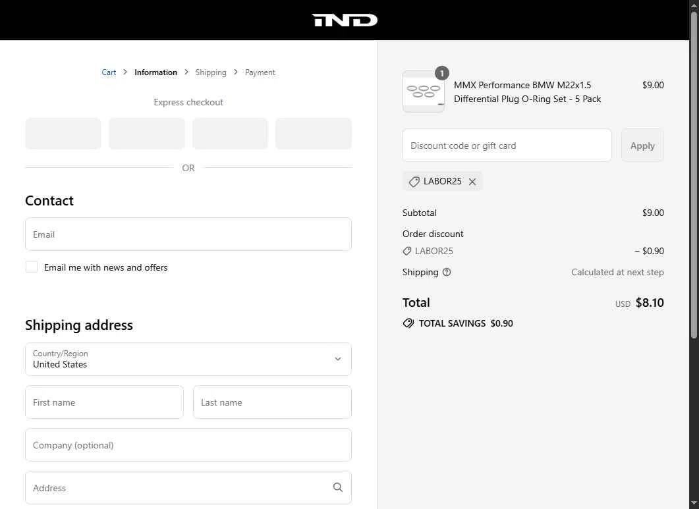Focus the First name field
This screenshot has height=509, width=699.
[x=104, y=402]
